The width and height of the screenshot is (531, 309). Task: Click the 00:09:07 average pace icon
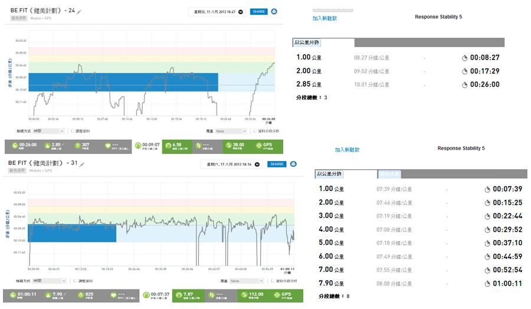pyautogui.click(x=138, y=146)
